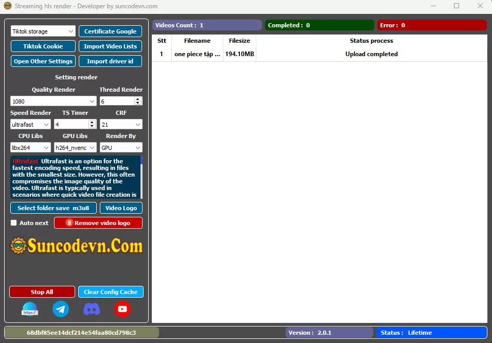Viewport: 492px width, 343px height.
Task: Open the Telegram icon link
Action: point(61,309)
